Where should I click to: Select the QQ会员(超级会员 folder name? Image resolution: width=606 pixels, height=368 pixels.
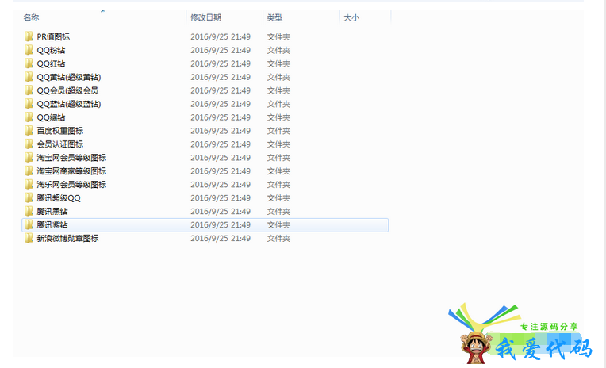67,90
